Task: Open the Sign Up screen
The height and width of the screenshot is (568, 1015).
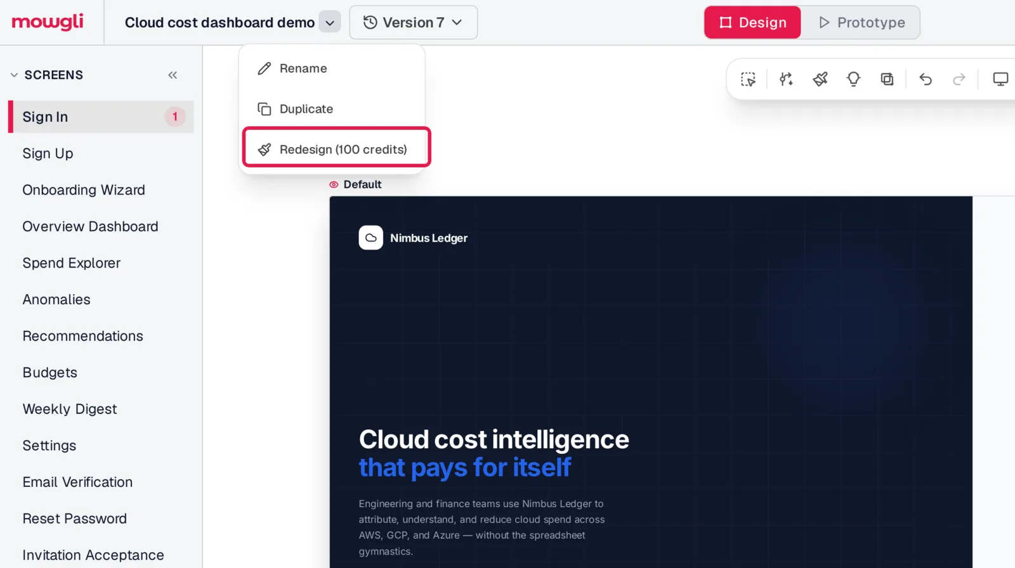Action: click(x=101, y=153)
